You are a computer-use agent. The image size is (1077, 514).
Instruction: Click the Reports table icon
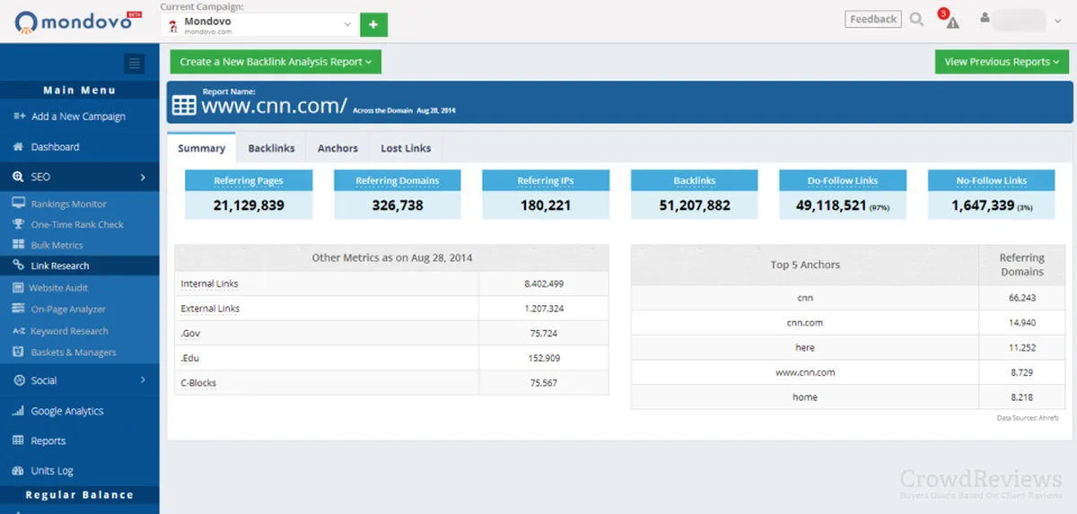tap(19, 440)
